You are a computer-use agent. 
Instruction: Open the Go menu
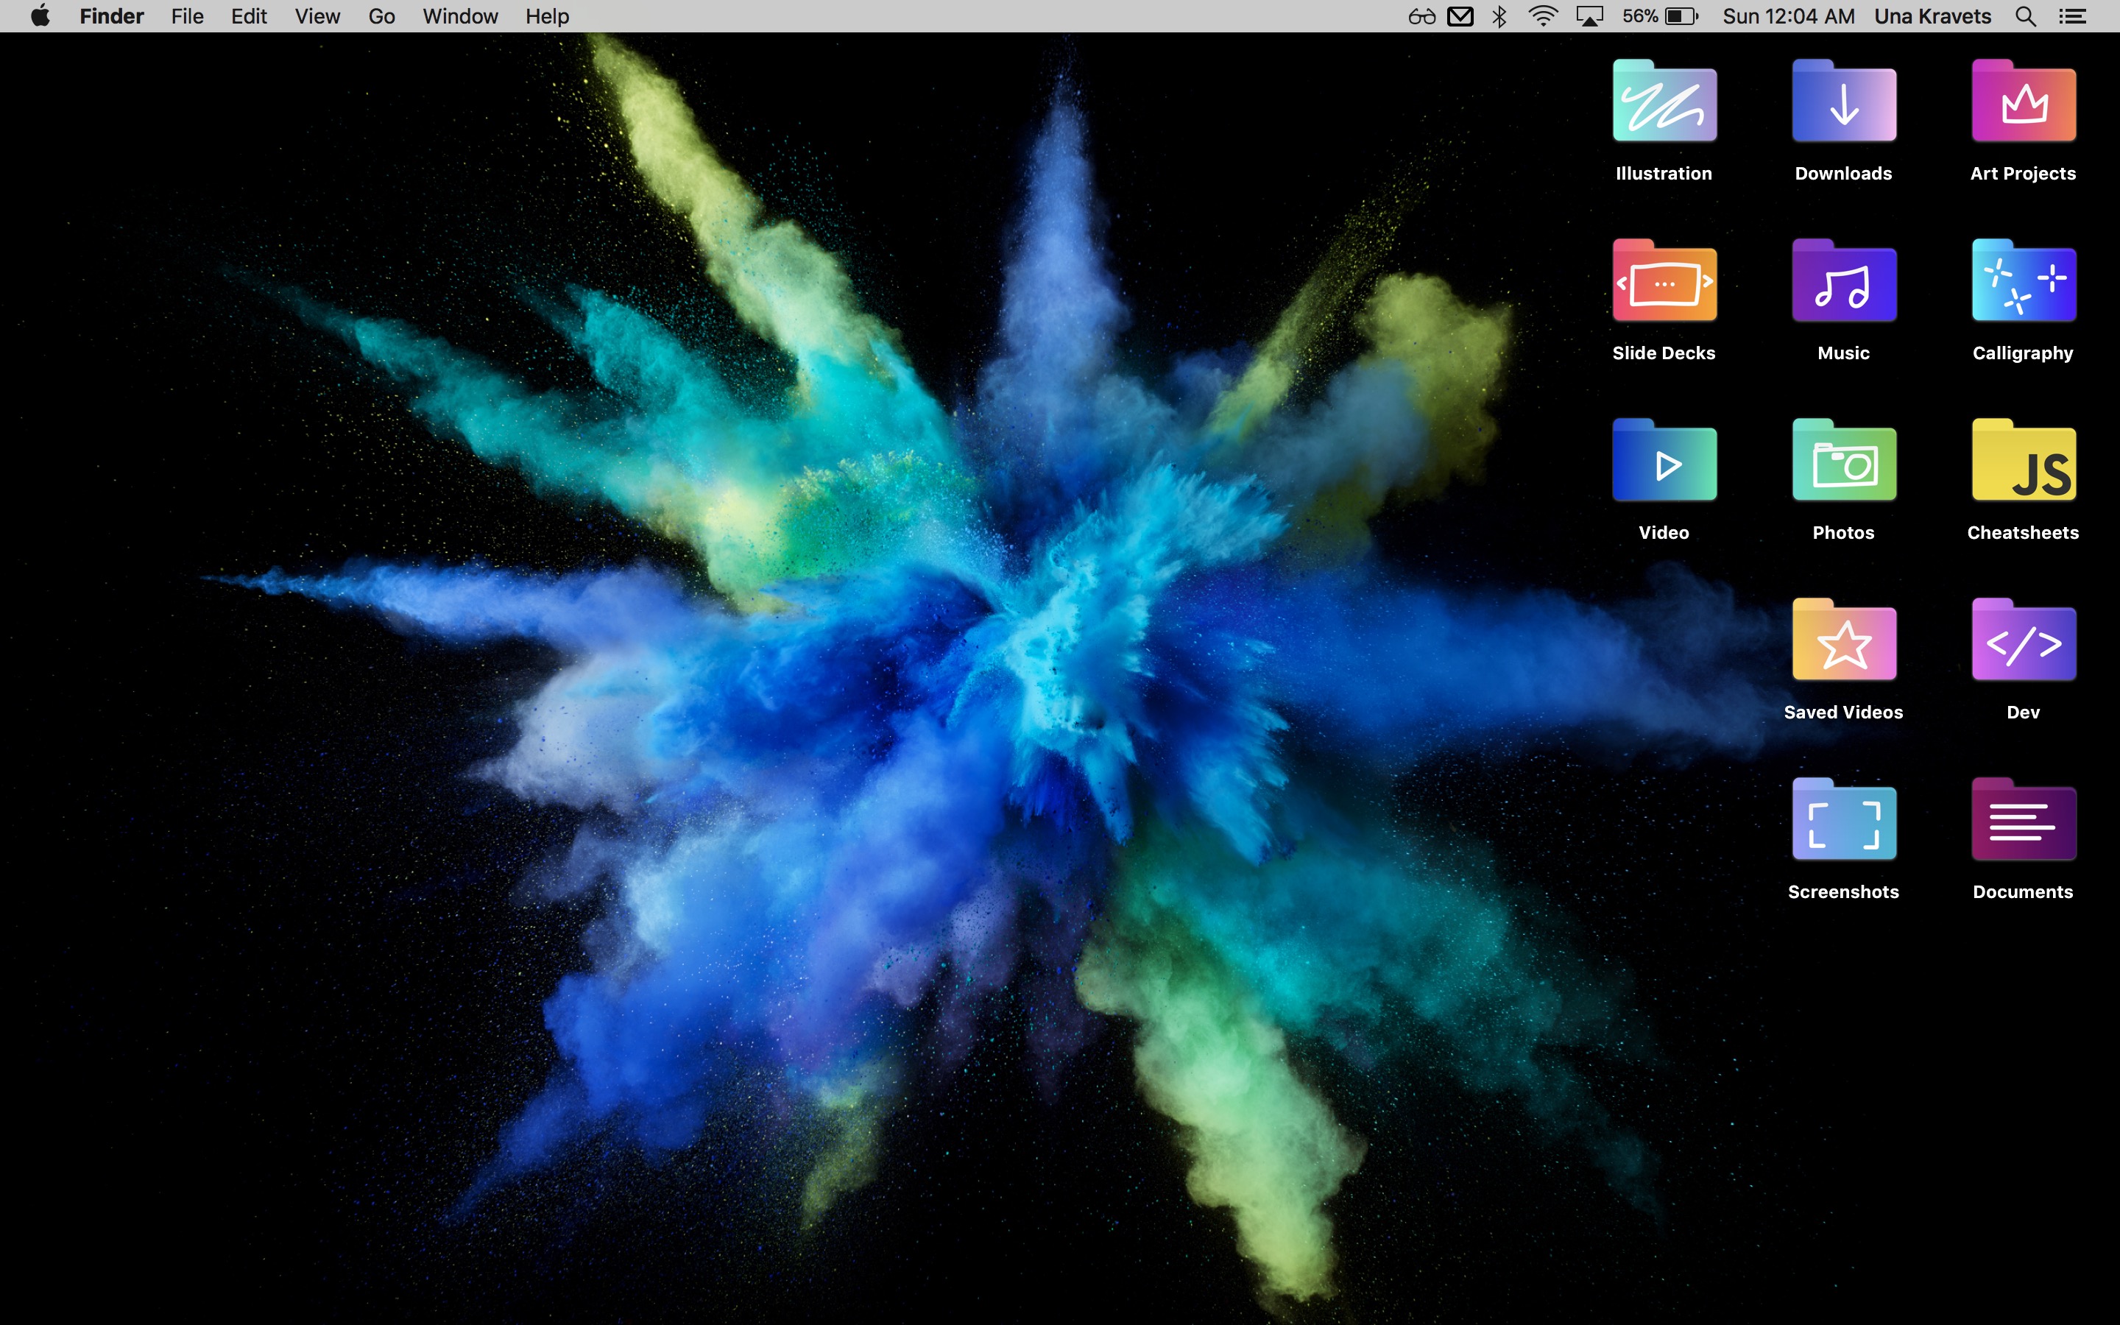click(x=380, y=15)
